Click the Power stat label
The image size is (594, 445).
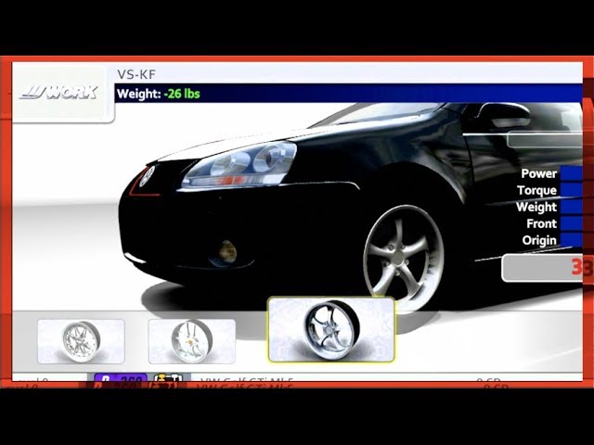click(538, 173)
